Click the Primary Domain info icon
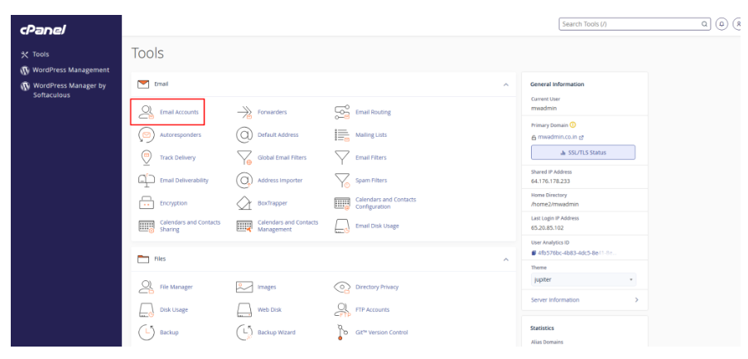Image resolution: width=748 pixels, height=359 pixels. pos(572,125)
